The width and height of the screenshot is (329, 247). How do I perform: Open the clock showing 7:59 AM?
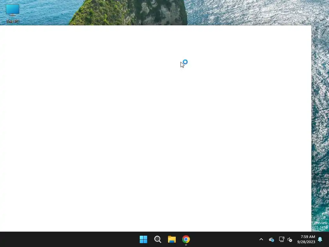[x=306, y=239]
